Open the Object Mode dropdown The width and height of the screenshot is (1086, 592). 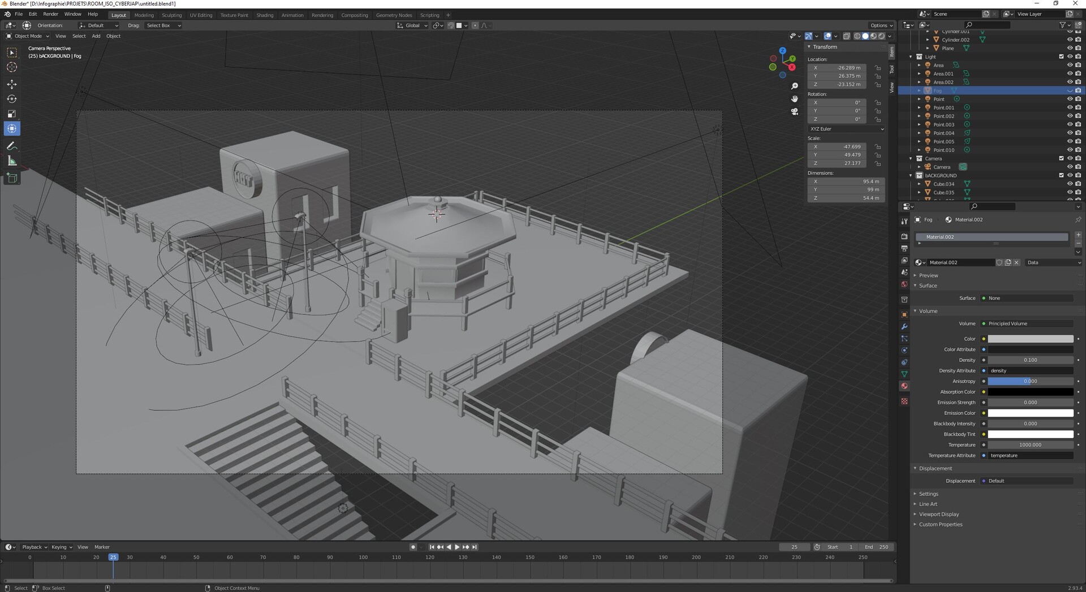pyautogui.click(x=28, y=36)
